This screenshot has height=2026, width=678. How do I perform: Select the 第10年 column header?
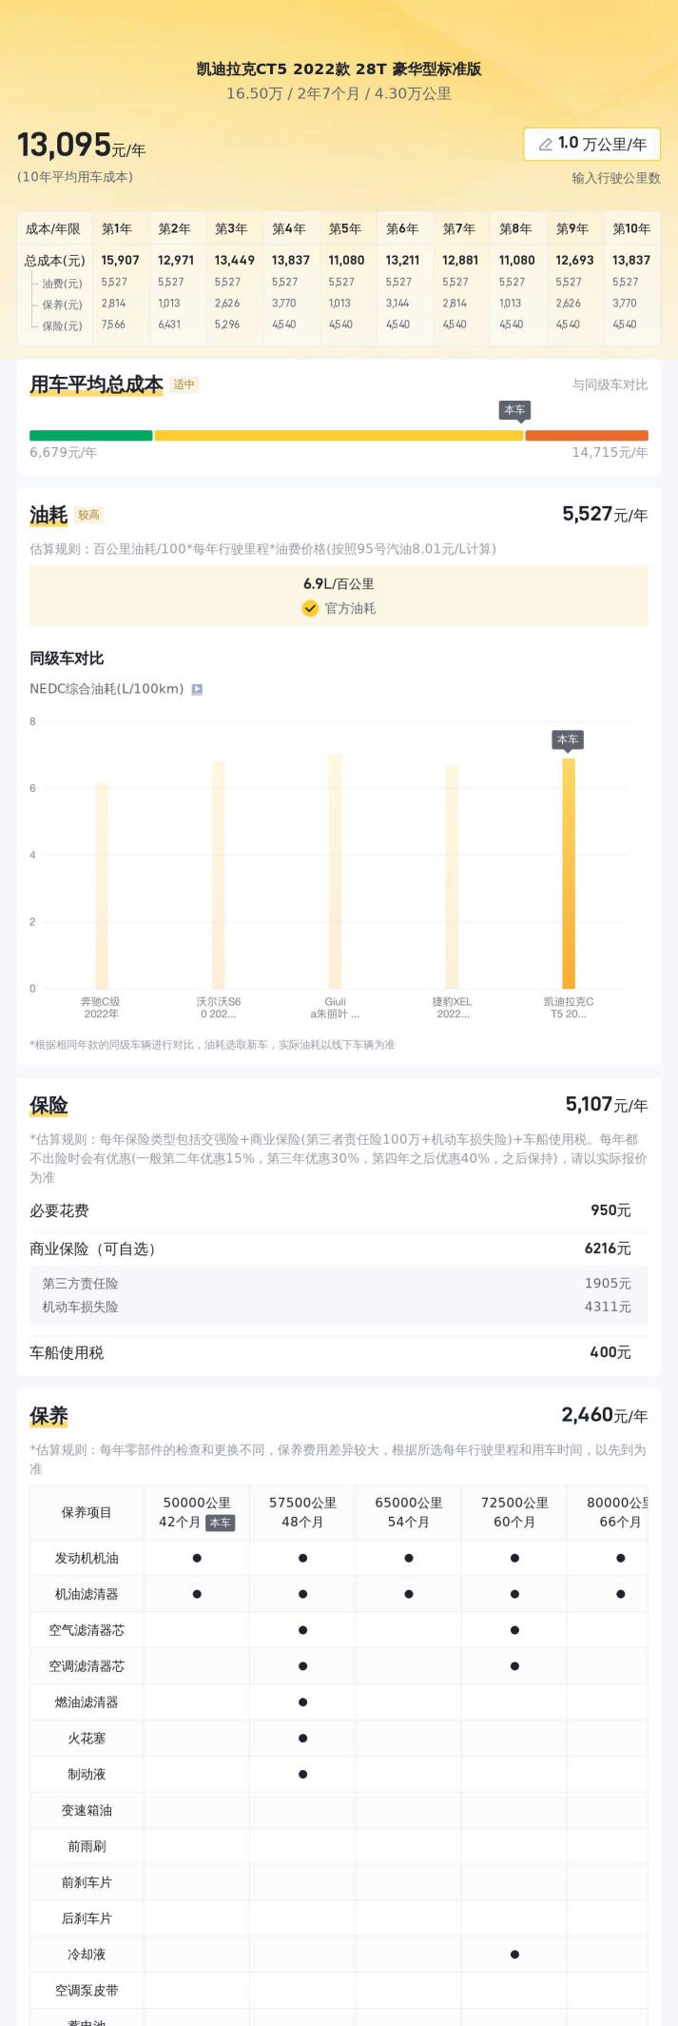tap(631, 228)
